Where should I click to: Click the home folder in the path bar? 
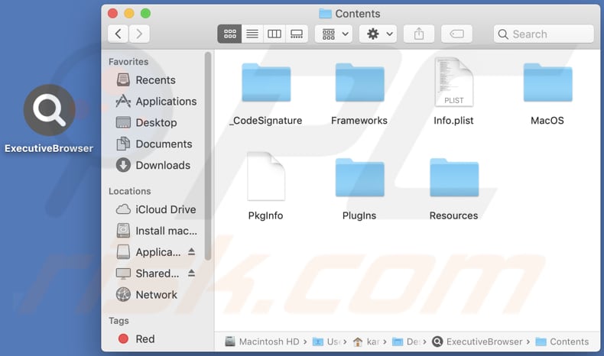[366, 341]
